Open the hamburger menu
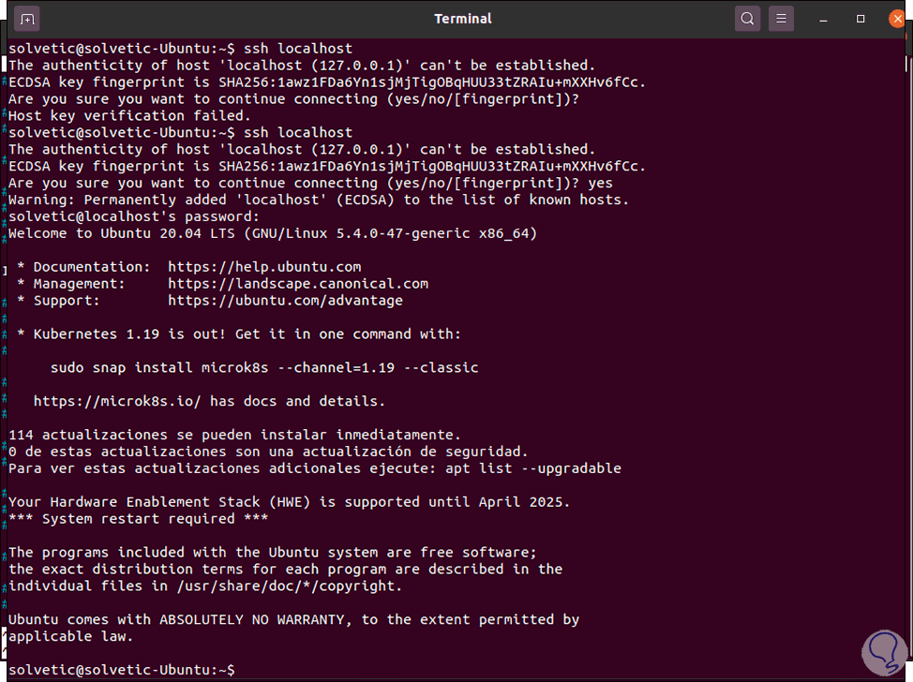This screenshot has height=682, width=913. click(780, 18)
